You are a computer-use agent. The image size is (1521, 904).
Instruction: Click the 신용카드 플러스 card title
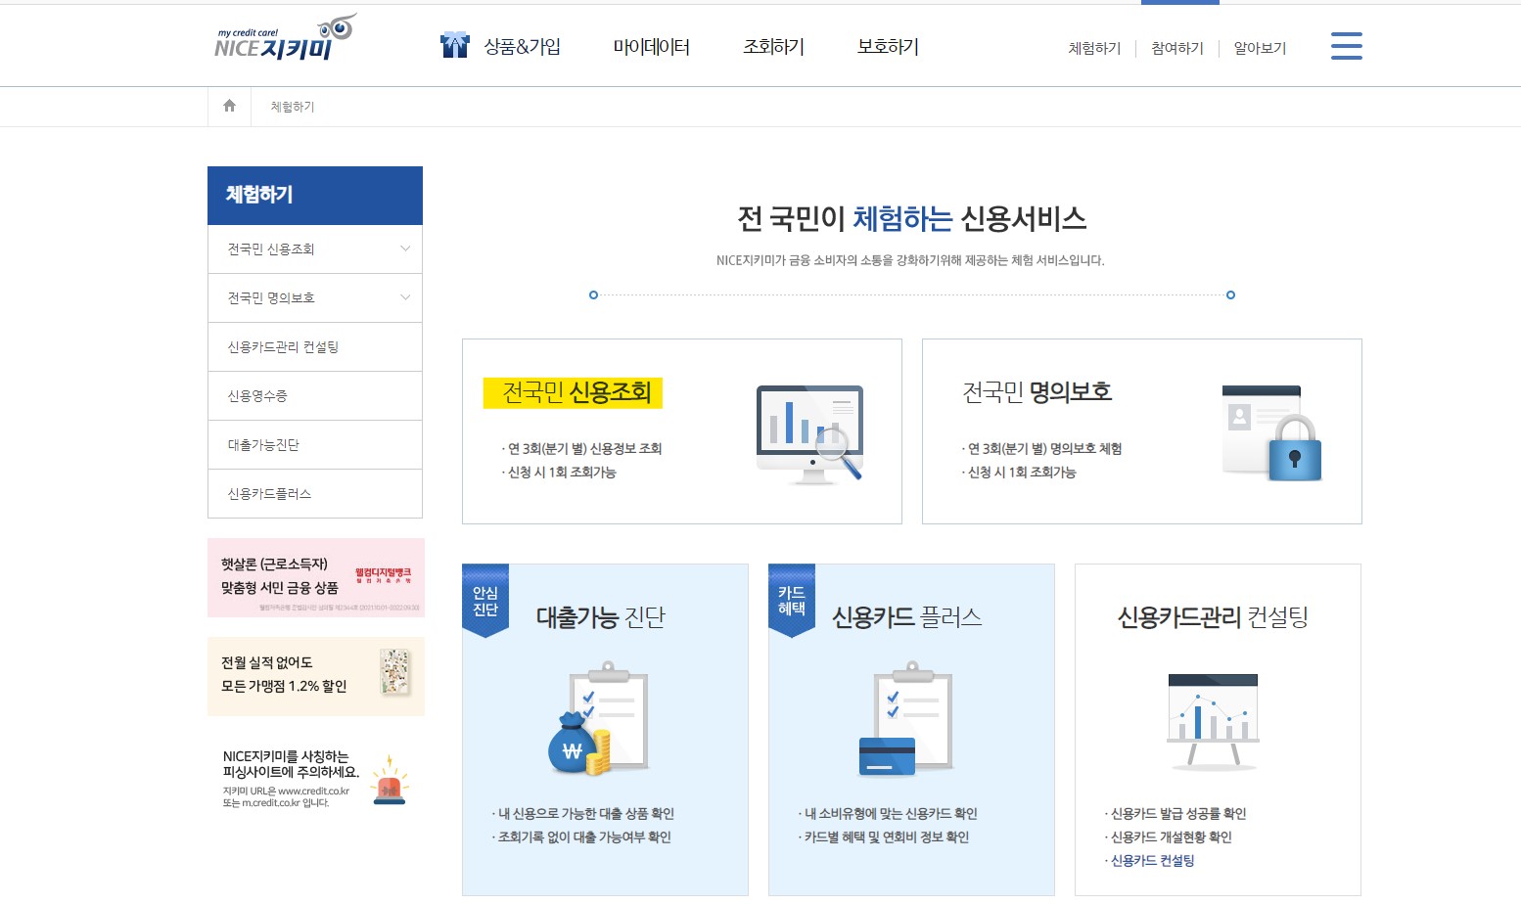point(907,617)
